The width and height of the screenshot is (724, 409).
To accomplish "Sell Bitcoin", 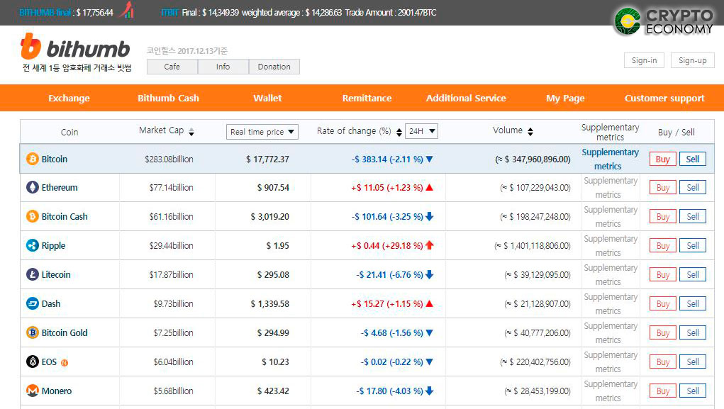I will 693,159.
